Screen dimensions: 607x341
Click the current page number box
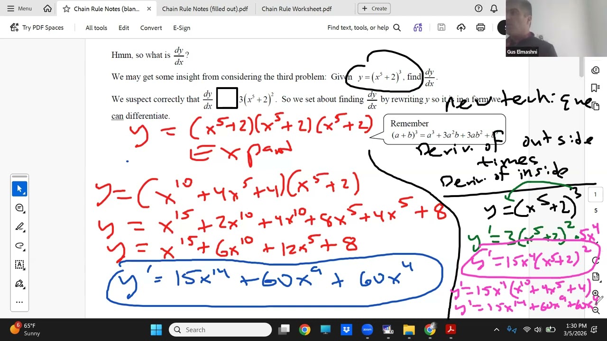596,194
